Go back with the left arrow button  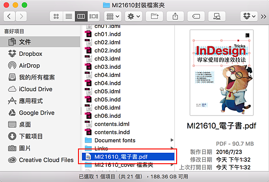pos(9,17)
